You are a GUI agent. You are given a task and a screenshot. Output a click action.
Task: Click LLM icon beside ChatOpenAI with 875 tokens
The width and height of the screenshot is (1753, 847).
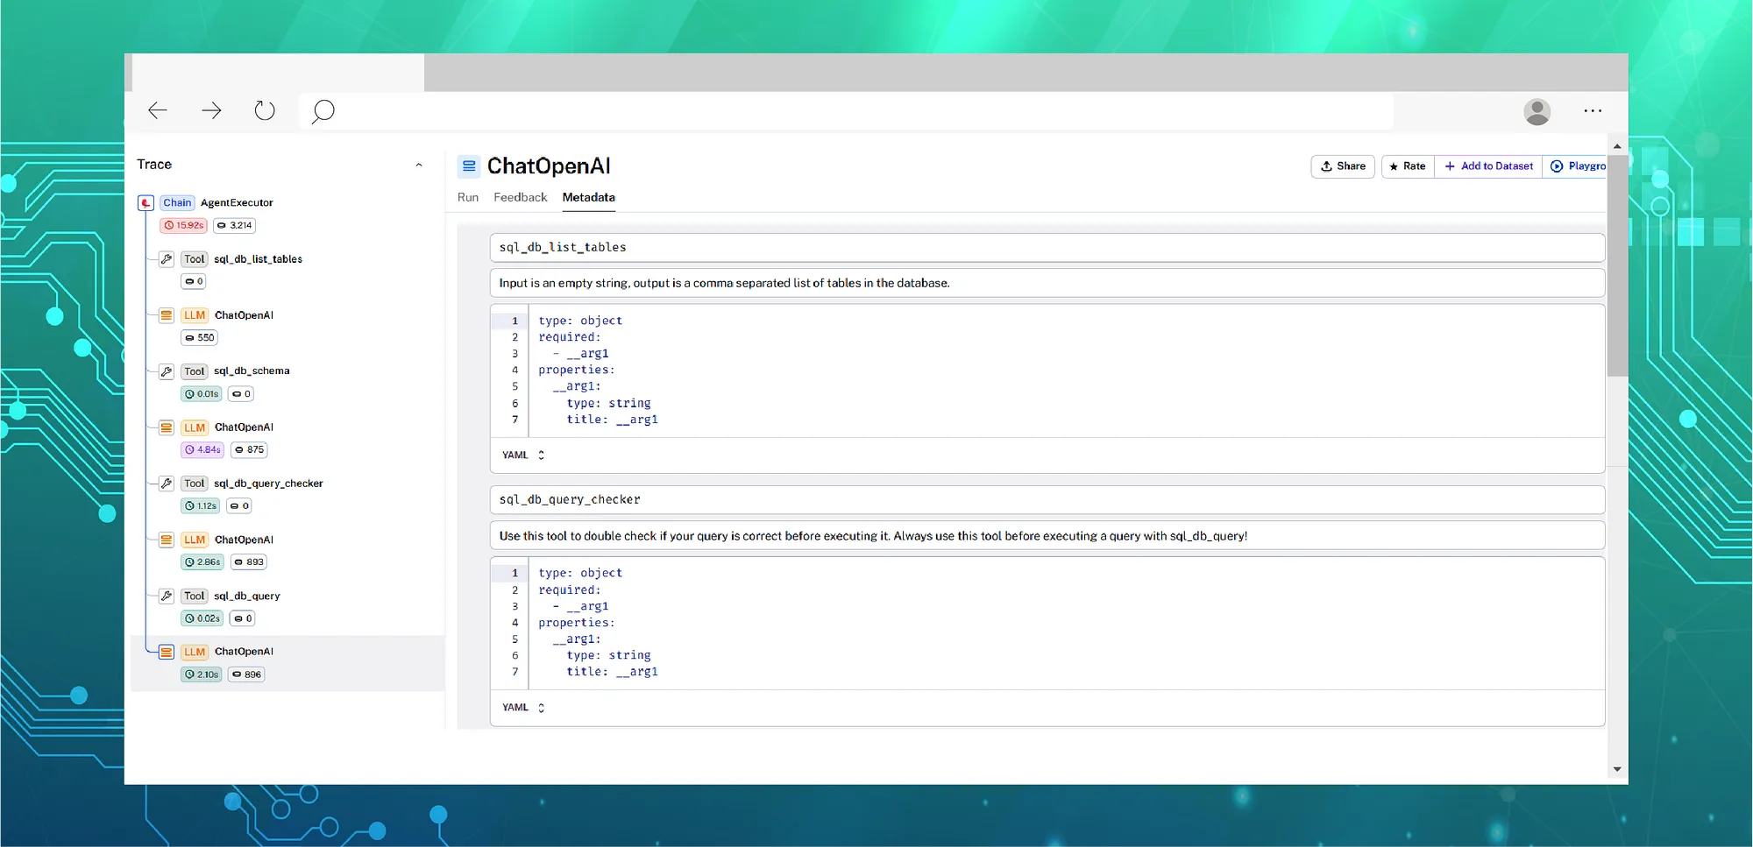(x=167, y=427)
